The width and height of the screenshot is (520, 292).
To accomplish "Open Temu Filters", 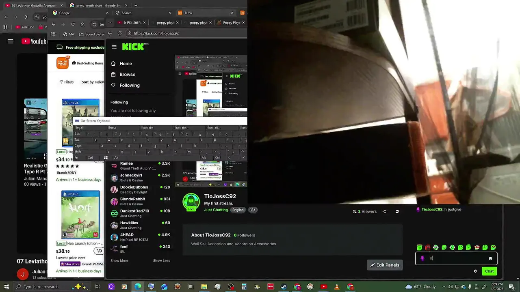I will (67, 82).
